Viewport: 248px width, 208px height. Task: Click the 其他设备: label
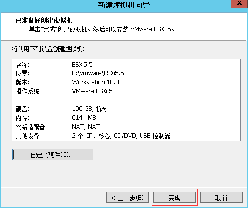click(x=28, y=136)
